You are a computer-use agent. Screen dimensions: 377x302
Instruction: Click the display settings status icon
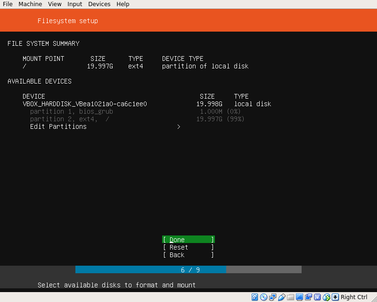point(300,297)
